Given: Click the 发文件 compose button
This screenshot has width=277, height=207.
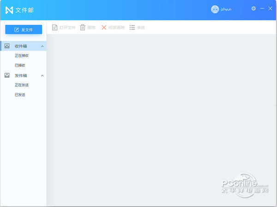Looking at the screenshot, I should coord(24,30).
